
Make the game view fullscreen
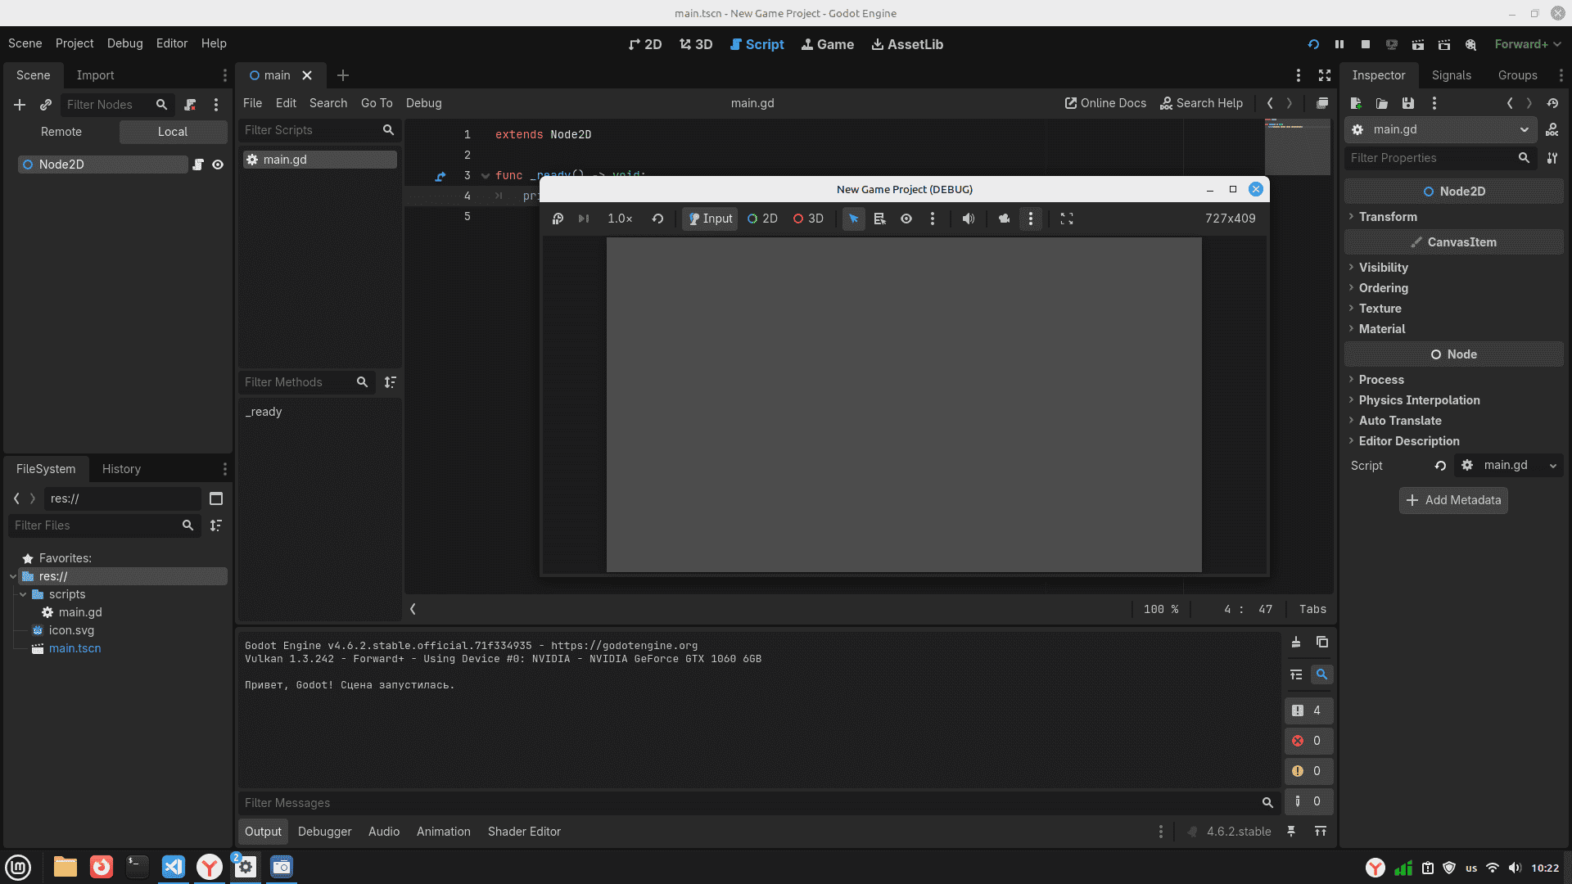1067,219
